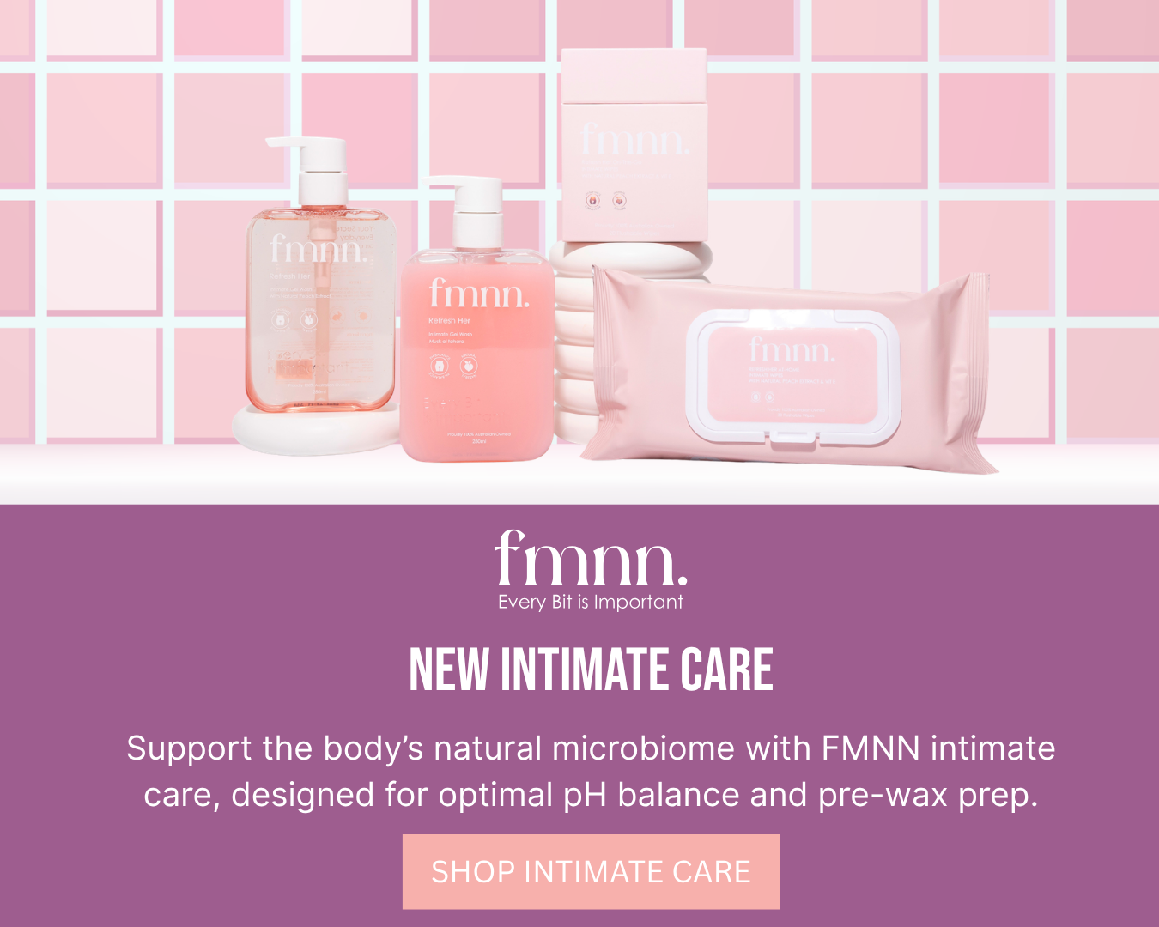Click the Shop Intimate Care button

(591, 871)
